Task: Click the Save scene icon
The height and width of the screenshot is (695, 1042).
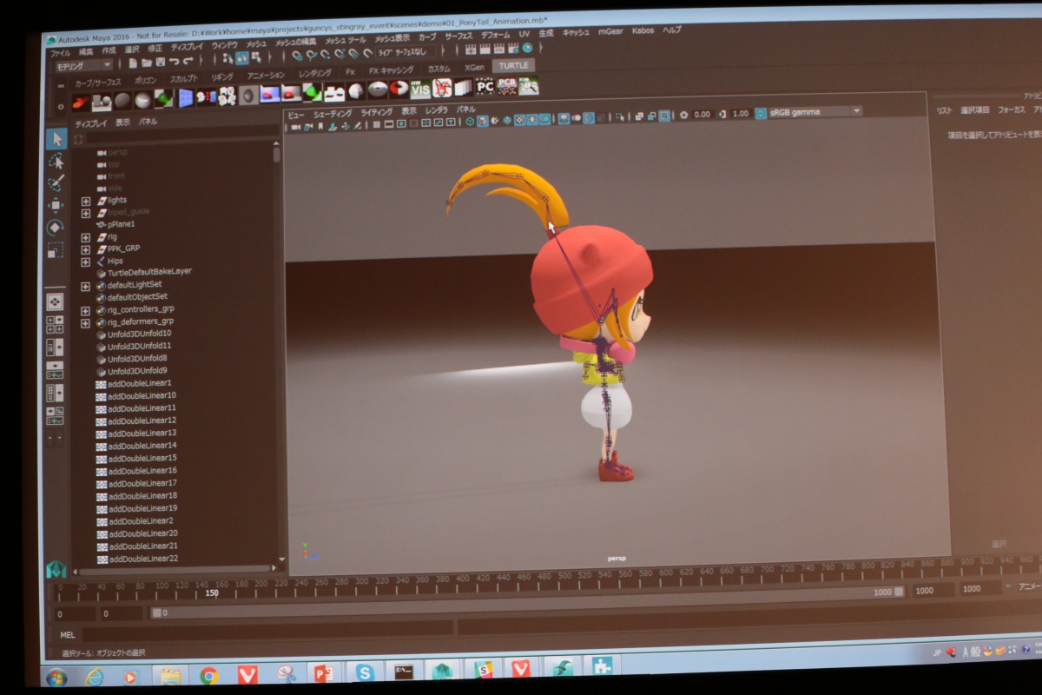Action: click(x=161, y=63)
